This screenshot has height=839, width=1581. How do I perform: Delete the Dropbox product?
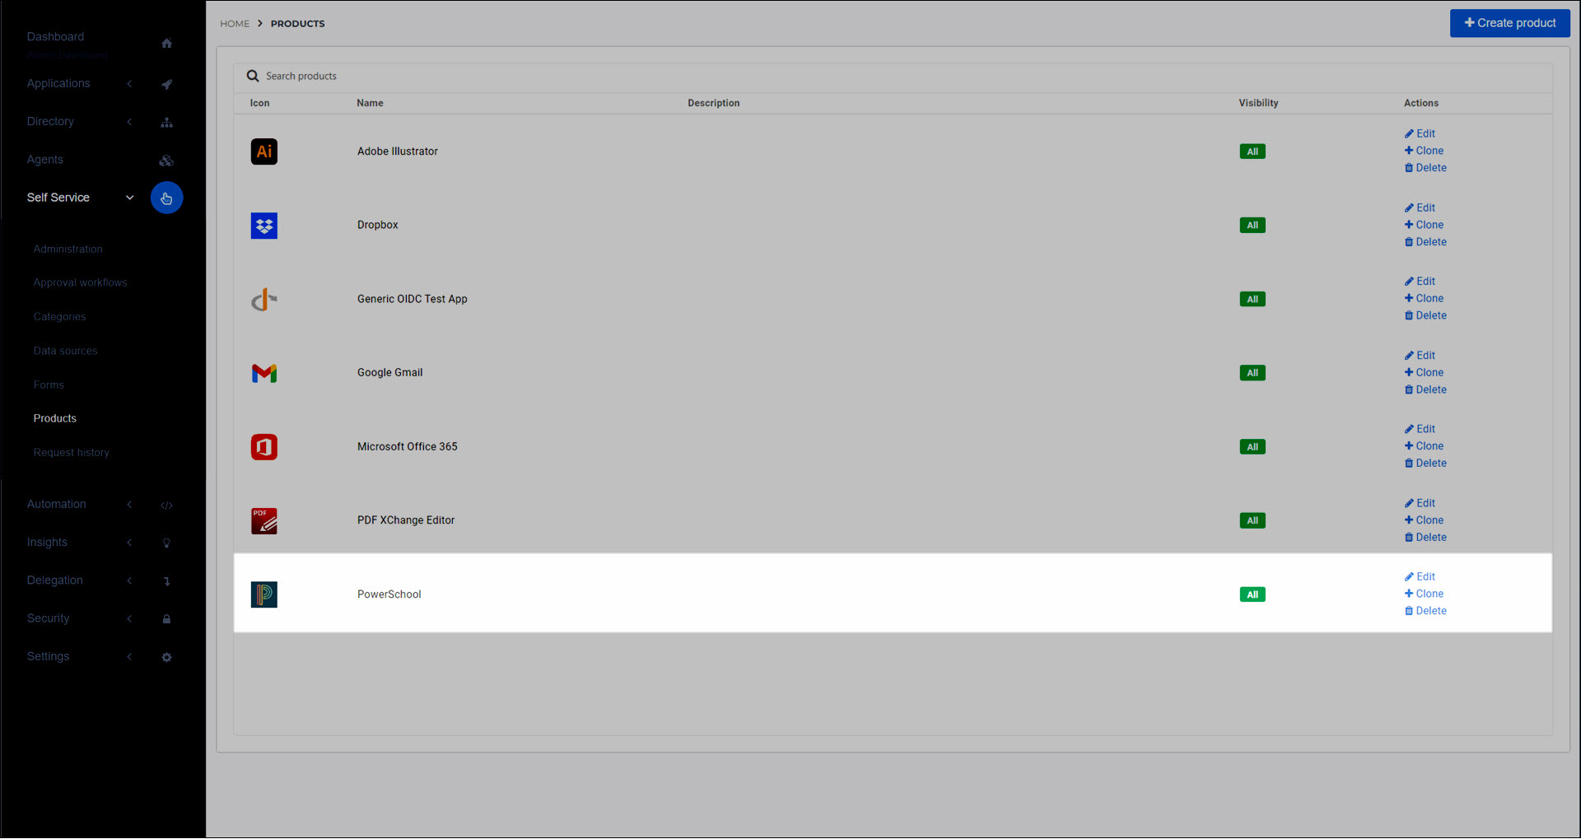tap(1426, 242)
